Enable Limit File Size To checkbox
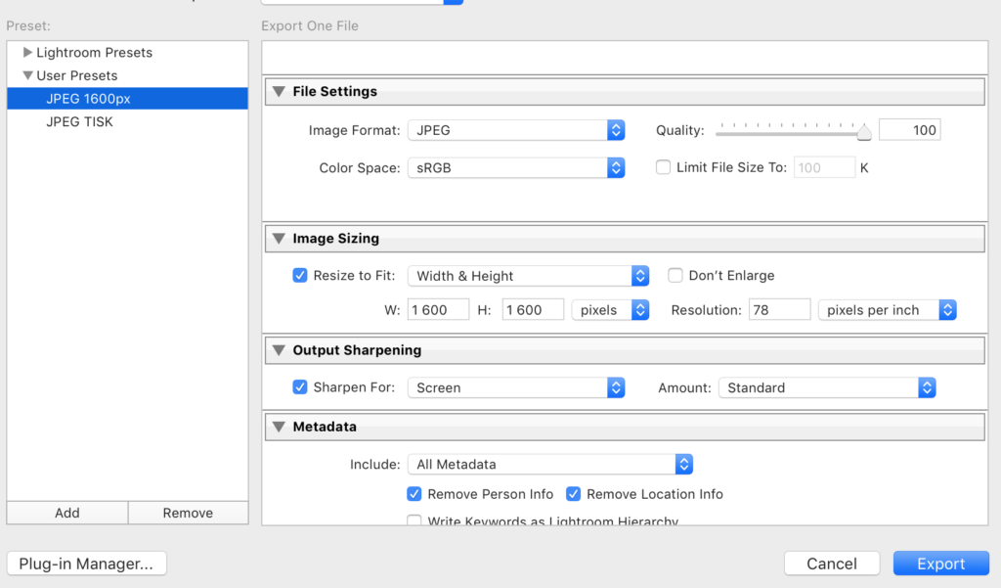The image size is (1001, 588). coord(664,167)
